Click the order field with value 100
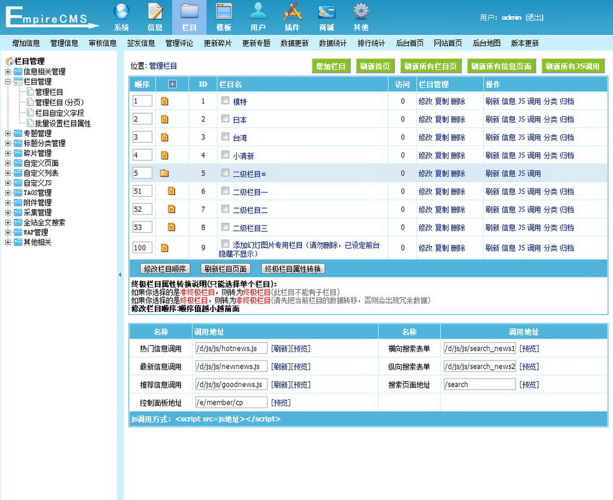 [143, 247]
